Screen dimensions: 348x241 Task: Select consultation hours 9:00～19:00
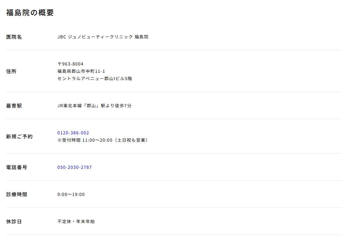[x=71, y=194]
